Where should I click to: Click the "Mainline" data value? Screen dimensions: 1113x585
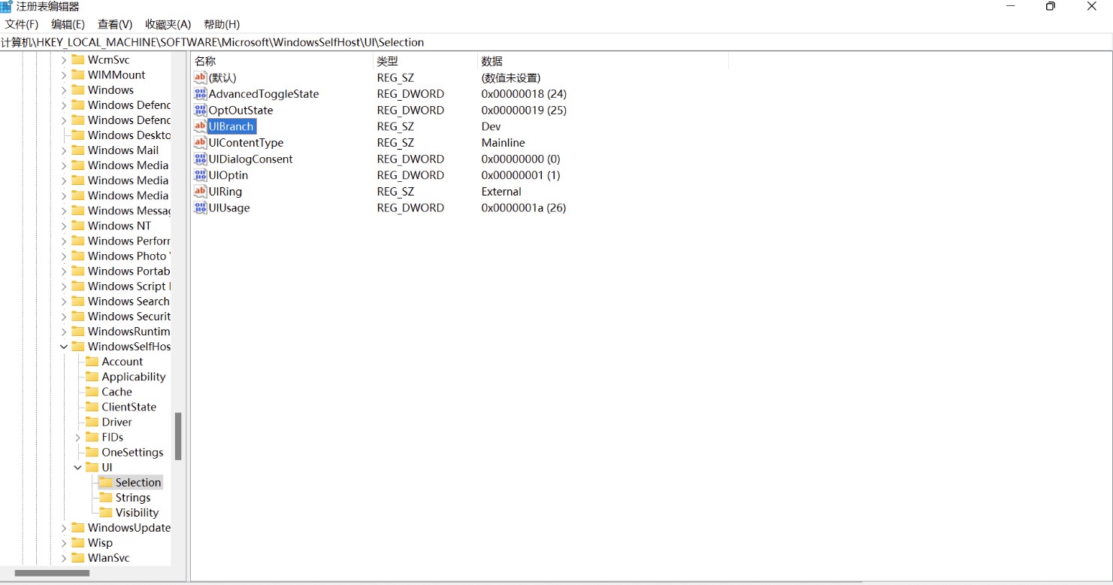tap(503, 143)
